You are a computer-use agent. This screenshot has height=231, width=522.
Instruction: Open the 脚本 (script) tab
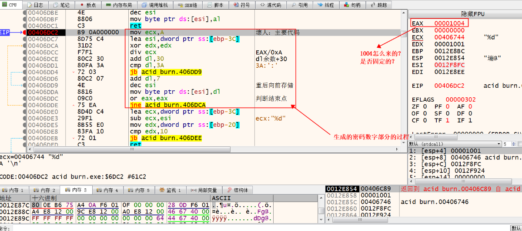tap(215, 5)
